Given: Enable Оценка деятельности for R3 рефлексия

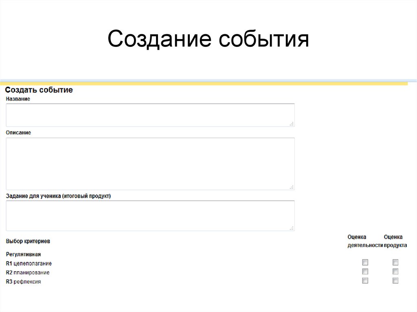Looking at the screenshot, I should (x=364, y=281).
